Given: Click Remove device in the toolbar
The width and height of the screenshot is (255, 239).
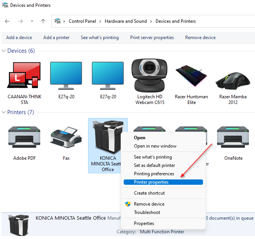Looking at the screenshot, I should [x=200, y=38].
